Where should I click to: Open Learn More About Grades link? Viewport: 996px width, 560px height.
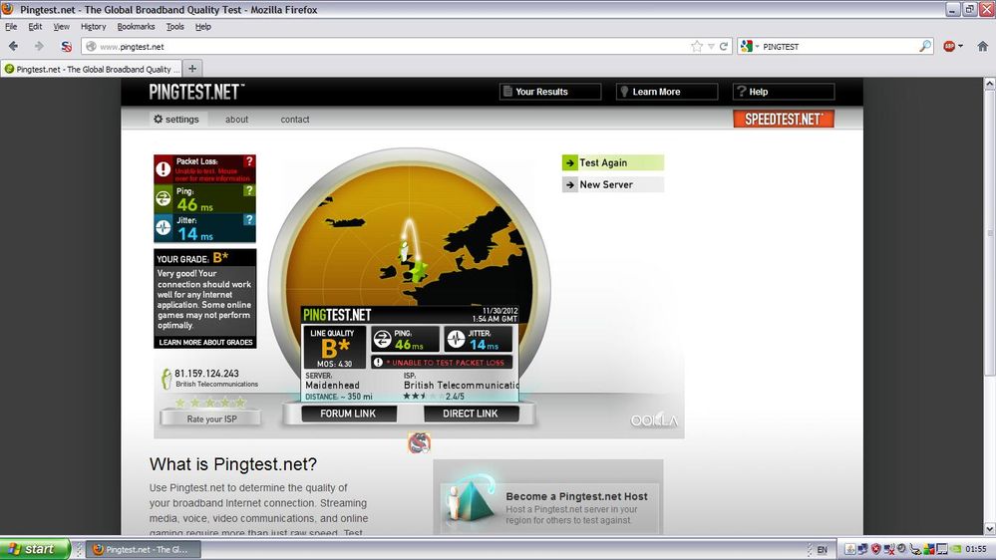click(205, 342)
